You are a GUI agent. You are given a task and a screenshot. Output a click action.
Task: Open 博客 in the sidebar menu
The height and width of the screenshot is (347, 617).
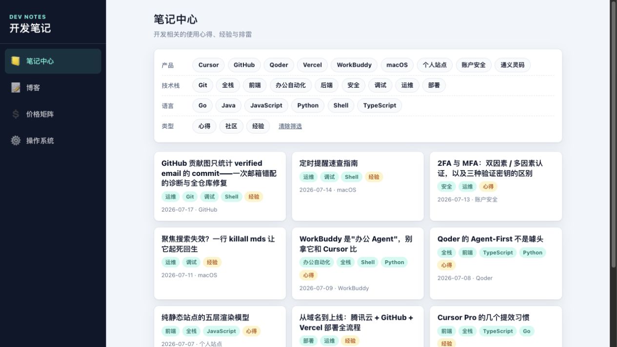click(53, 88)
